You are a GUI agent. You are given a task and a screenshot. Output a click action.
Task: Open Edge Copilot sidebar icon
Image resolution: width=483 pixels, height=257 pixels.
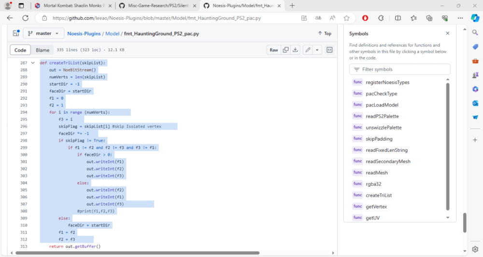click(475, 18)
